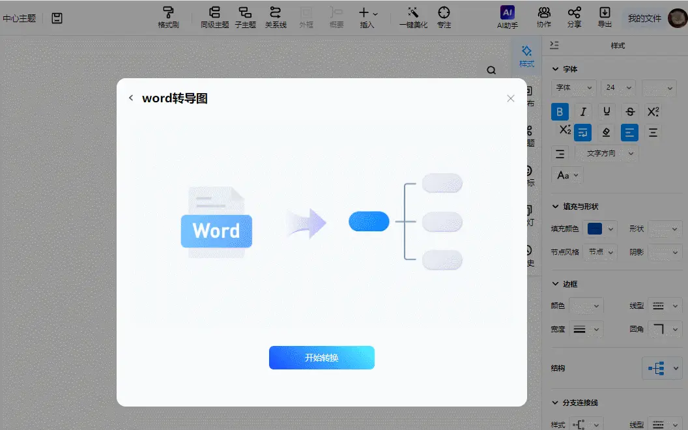
Task: Select center text alignment
Action: tap(653, 132)
